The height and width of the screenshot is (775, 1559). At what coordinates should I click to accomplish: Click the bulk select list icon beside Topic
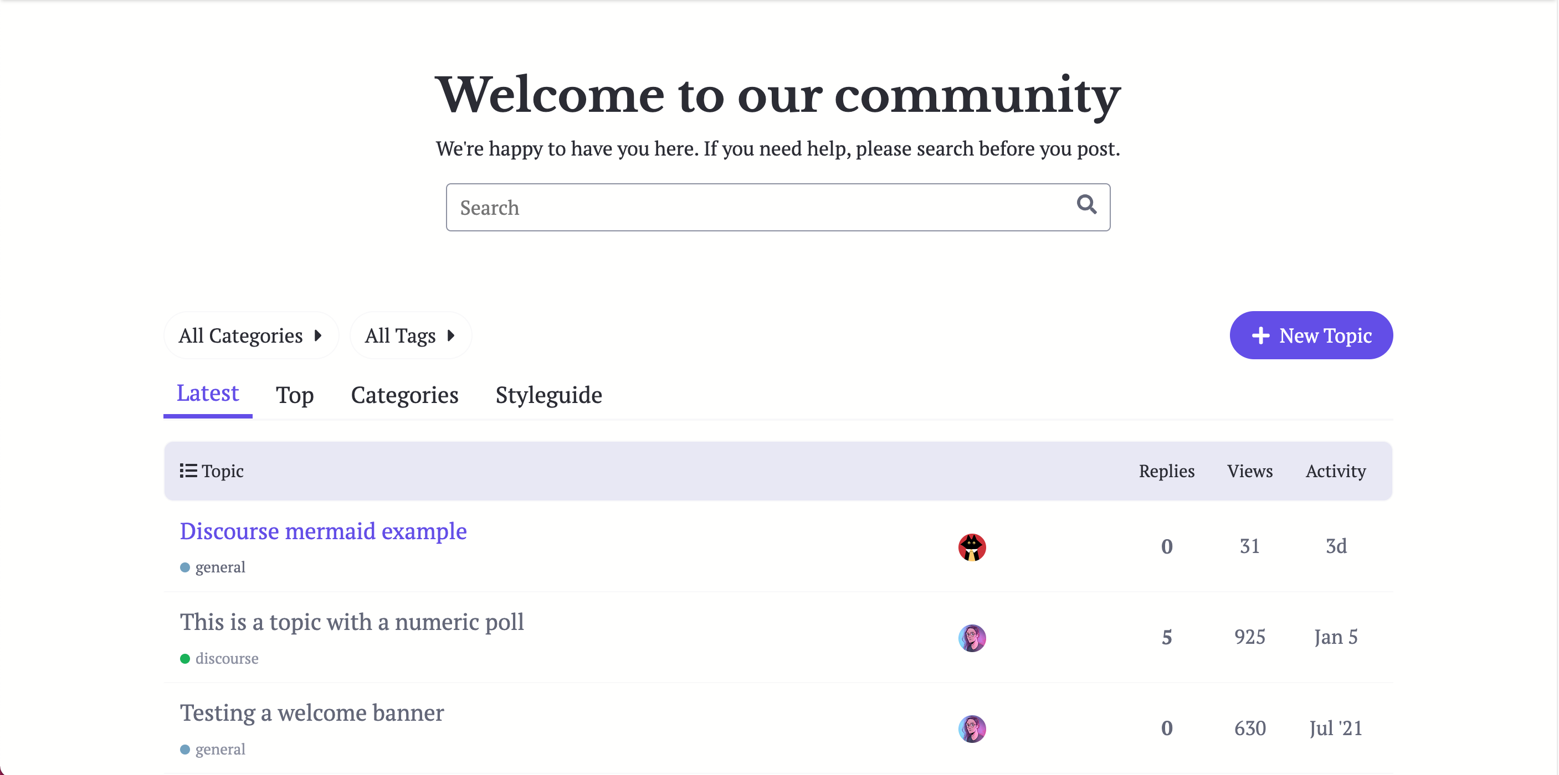188,471
